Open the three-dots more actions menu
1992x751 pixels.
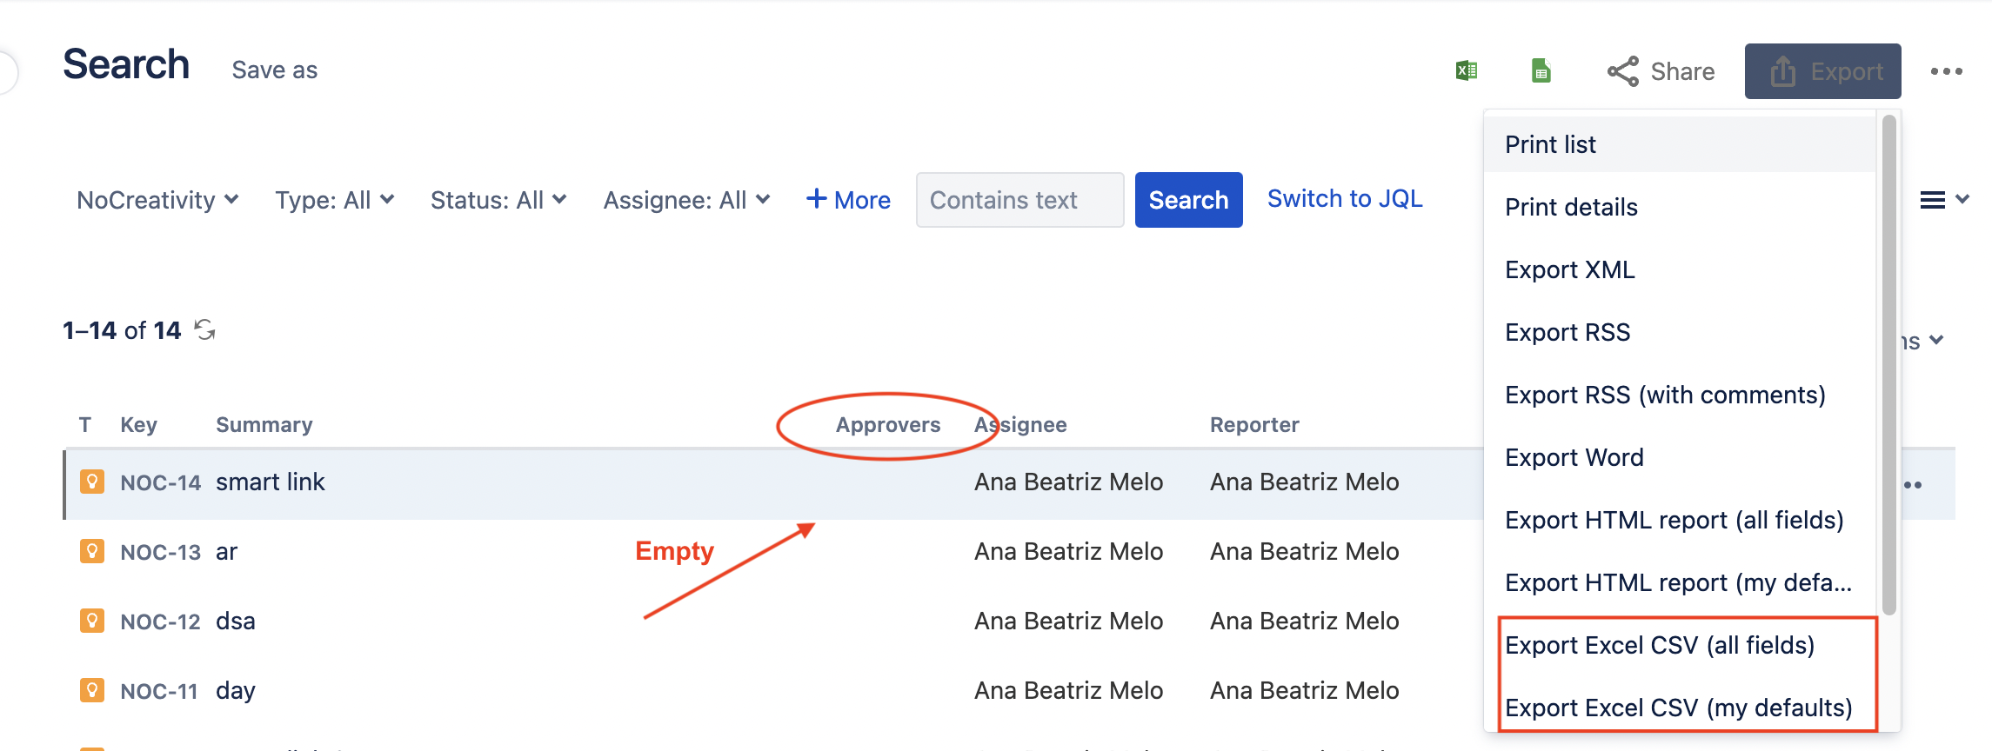(x=1946, y=71)
